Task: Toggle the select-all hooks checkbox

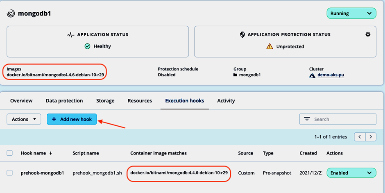Action: point(9,153)
